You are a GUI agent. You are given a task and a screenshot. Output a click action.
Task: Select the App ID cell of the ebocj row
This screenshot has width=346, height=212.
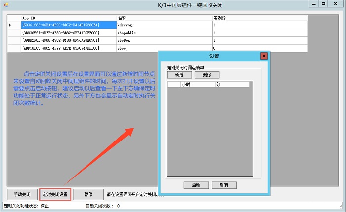(x=68, y=48)
